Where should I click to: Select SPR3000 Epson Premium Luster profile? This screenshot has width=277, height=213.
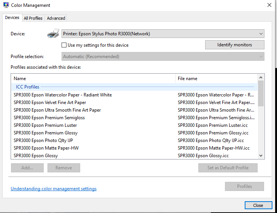coord(45,125)
